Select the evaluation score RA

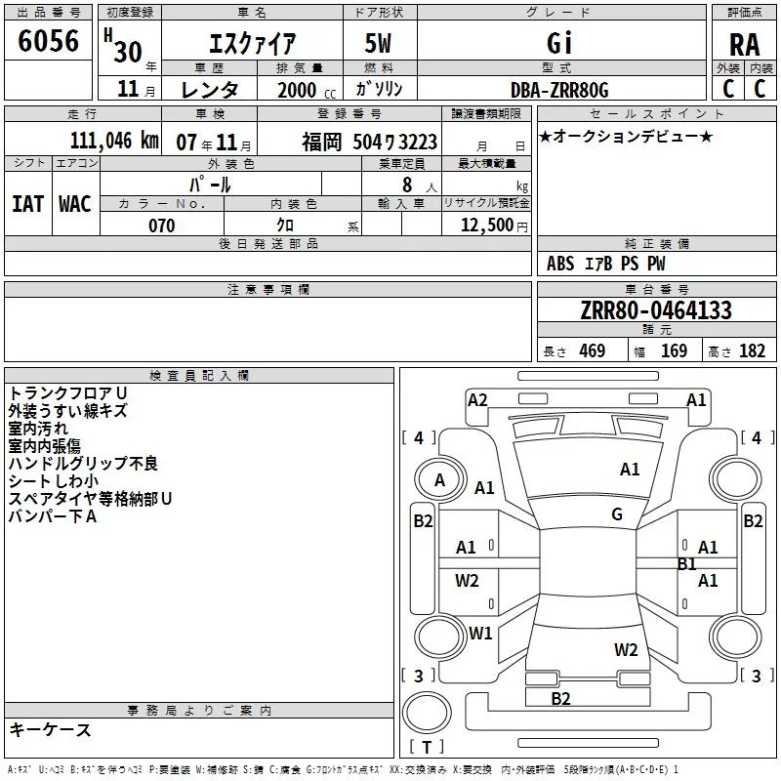(x=745, y=45)
